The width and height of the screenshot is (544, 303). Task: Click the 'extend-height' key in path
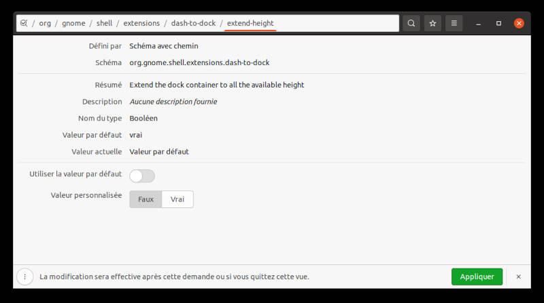[x=250, y=23]
